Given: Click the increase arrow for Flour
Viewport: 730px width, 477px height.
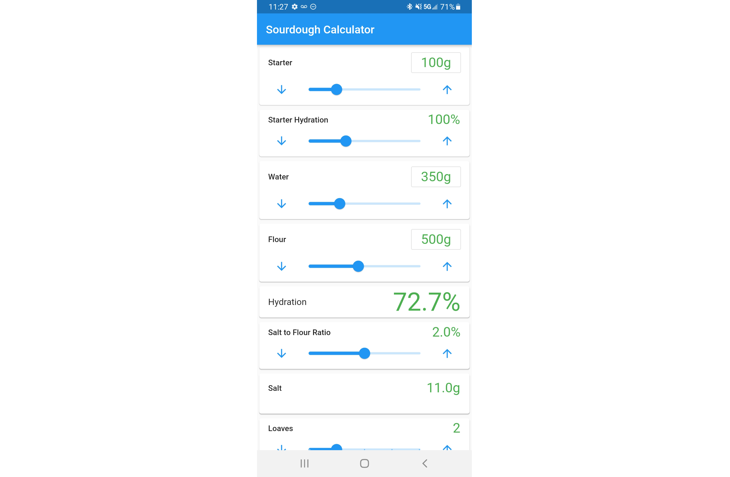Looking at the screenshot, I should pyautogui.click(x=447, y=266).
